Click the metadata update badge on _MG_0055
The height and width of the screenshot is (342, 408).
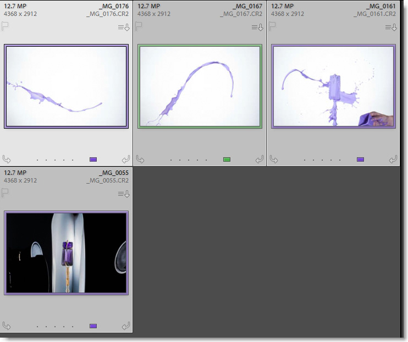[x=124, y=194]
